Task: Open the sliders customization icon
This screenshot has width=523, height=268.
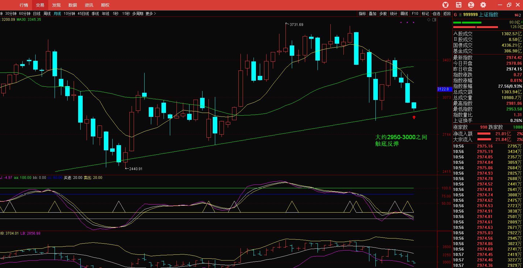Action: 459,5
